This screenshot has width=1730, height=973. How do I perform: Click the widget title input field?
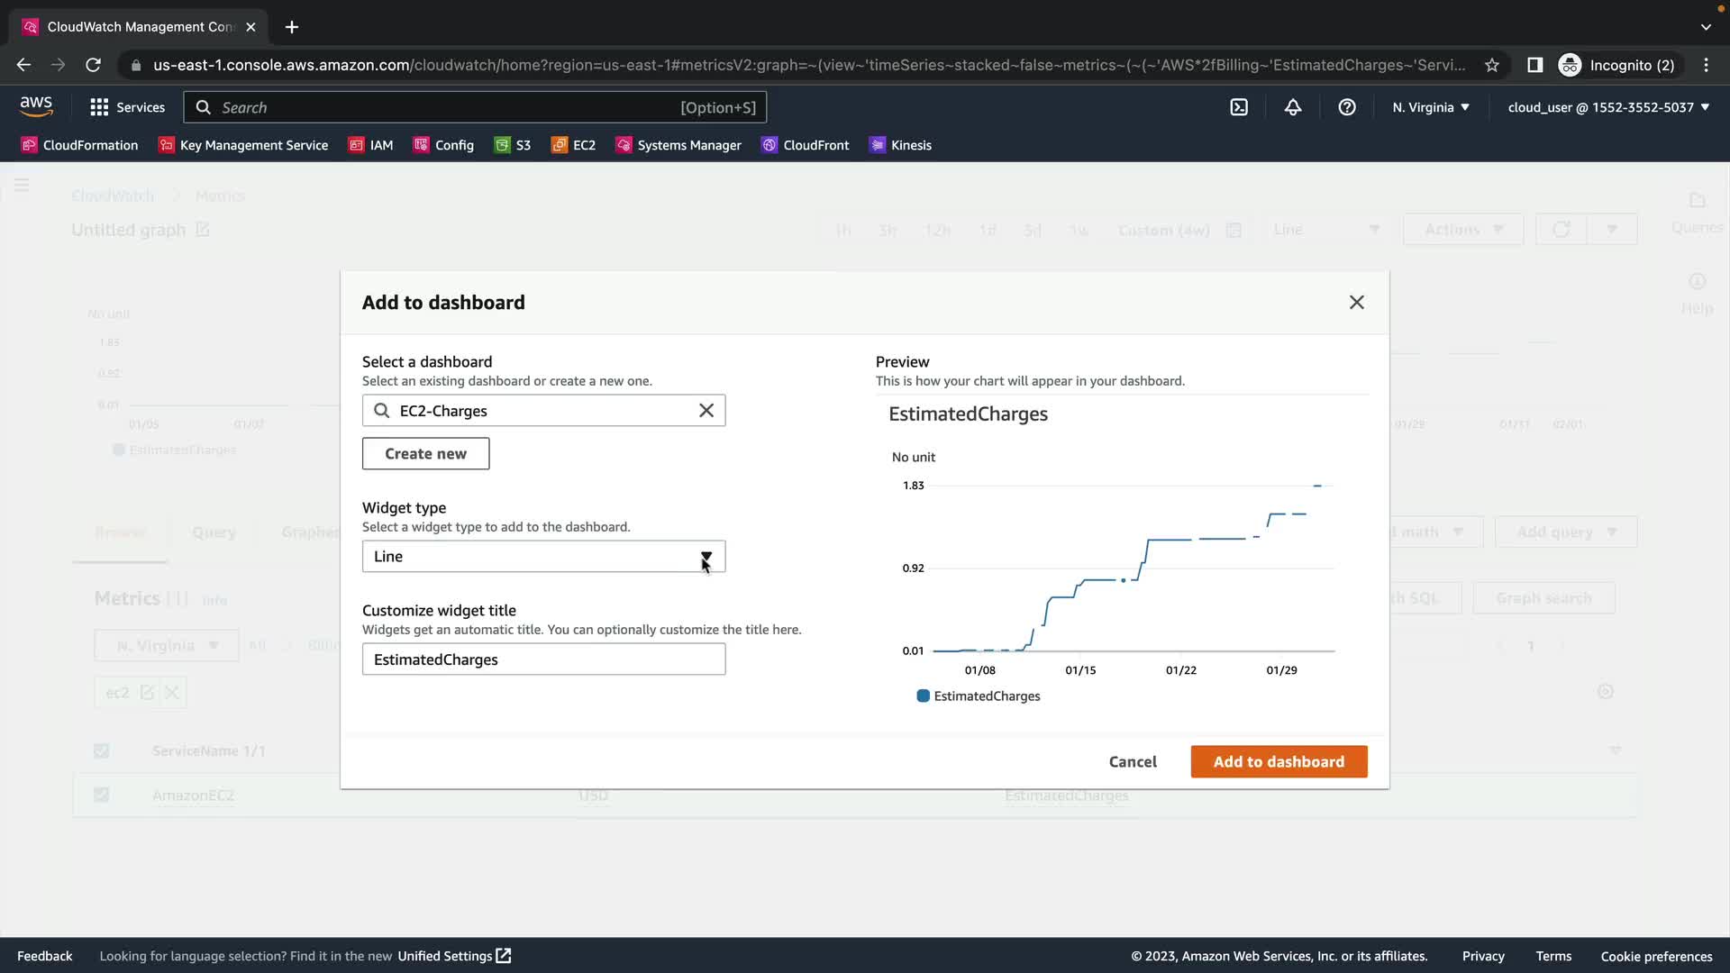pos(543,659)
